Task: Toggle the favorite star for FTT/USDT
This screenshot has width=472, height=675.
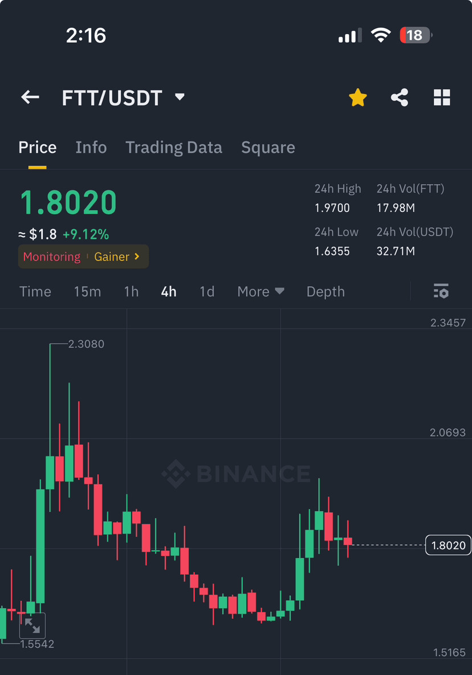Action: coord(357,97)
